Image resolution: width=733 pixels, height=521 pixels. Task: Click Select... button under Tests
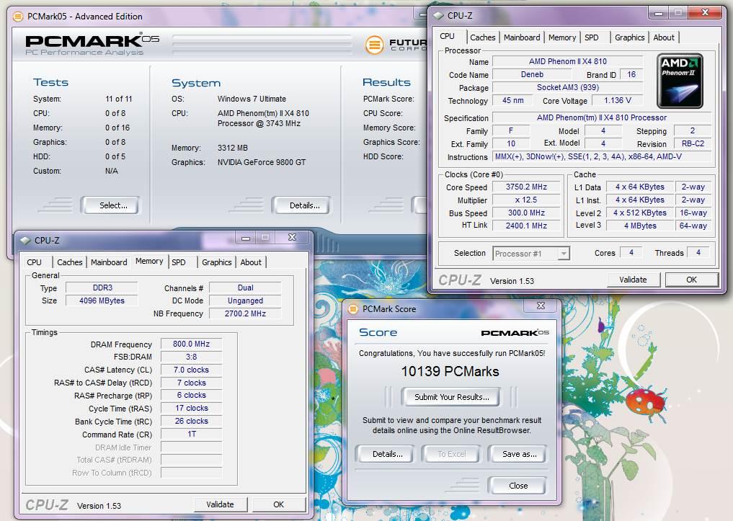(110, 205)
